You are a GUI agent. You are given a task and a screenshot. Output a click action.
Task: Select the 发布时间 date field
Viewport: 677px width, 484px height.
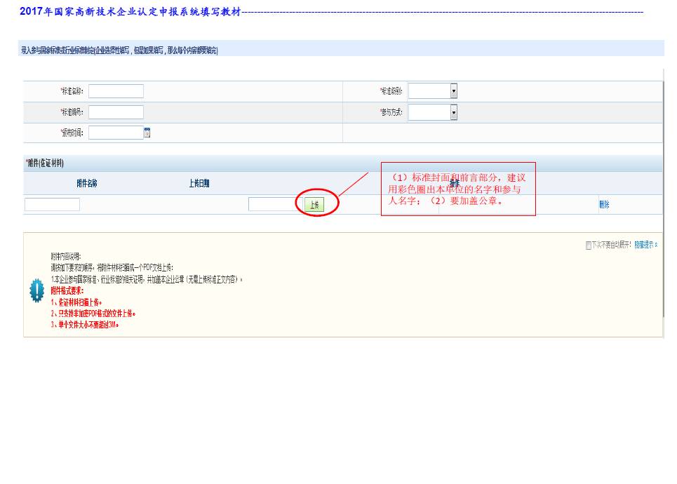point(116,133)
